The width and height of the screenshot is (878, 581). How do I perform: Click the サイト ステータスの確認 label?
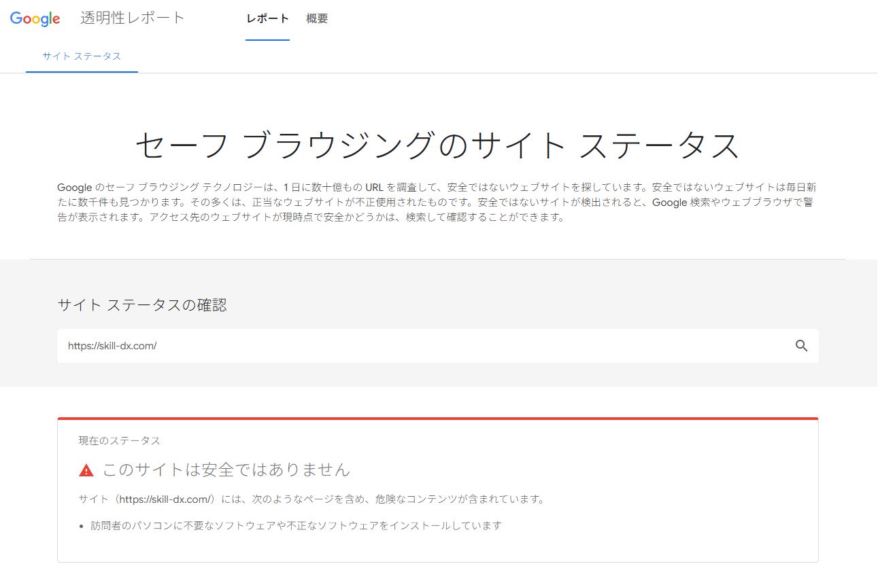click(142, 305)
